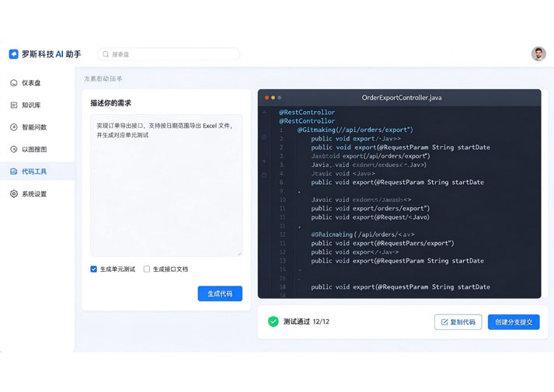This screenshot has width=554, height=392.
Task: Open 以图搜图 in the sidebar
Action: coord(37,149)
